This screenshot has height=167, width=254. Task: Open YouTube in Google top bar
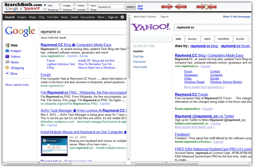point(52,17)
